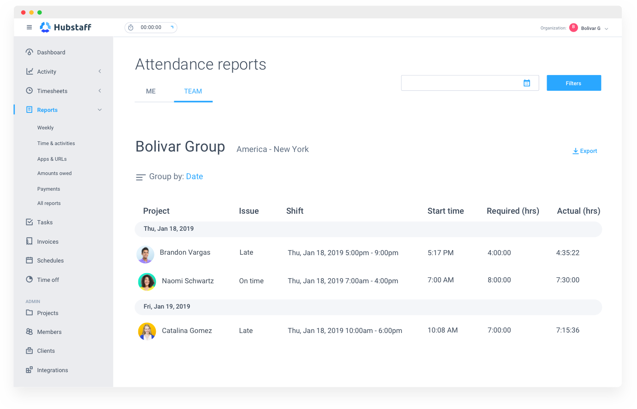Navigate to Tasks using its sidebar icon
This screenshot has height=409, width=637.
pyautogui.click(x=46, y=222)
